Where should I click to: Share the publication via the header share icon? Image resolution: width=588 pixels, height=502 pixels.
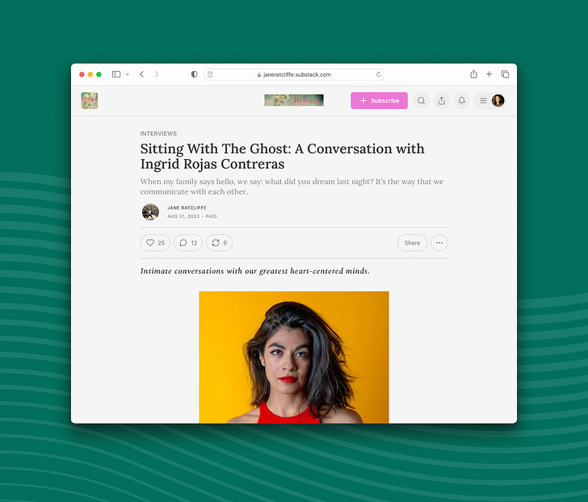coord(441,100)
